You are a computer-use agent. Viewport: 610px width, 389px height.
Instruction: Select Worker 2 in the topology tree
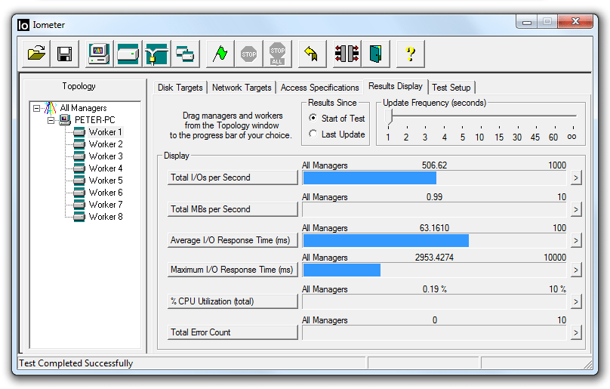[x=106, y=144]
